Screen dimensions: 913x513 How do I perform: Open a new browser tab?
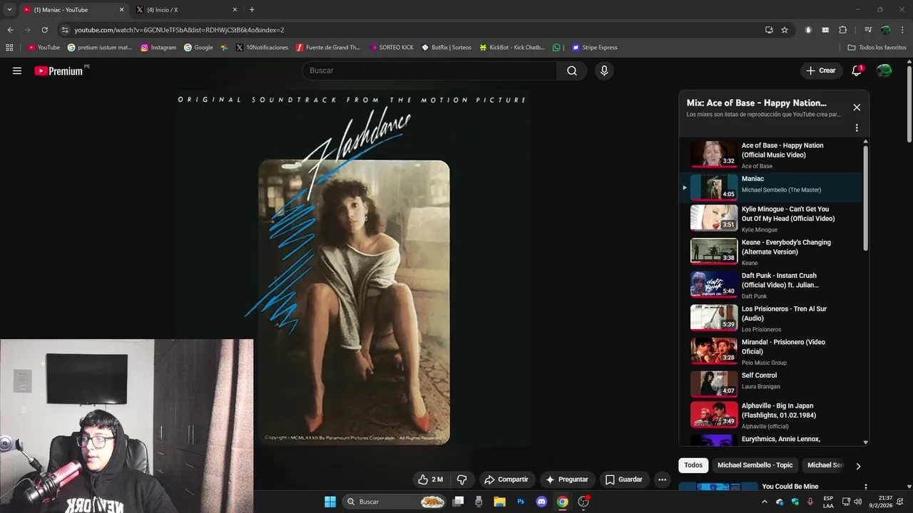[252, 10]
